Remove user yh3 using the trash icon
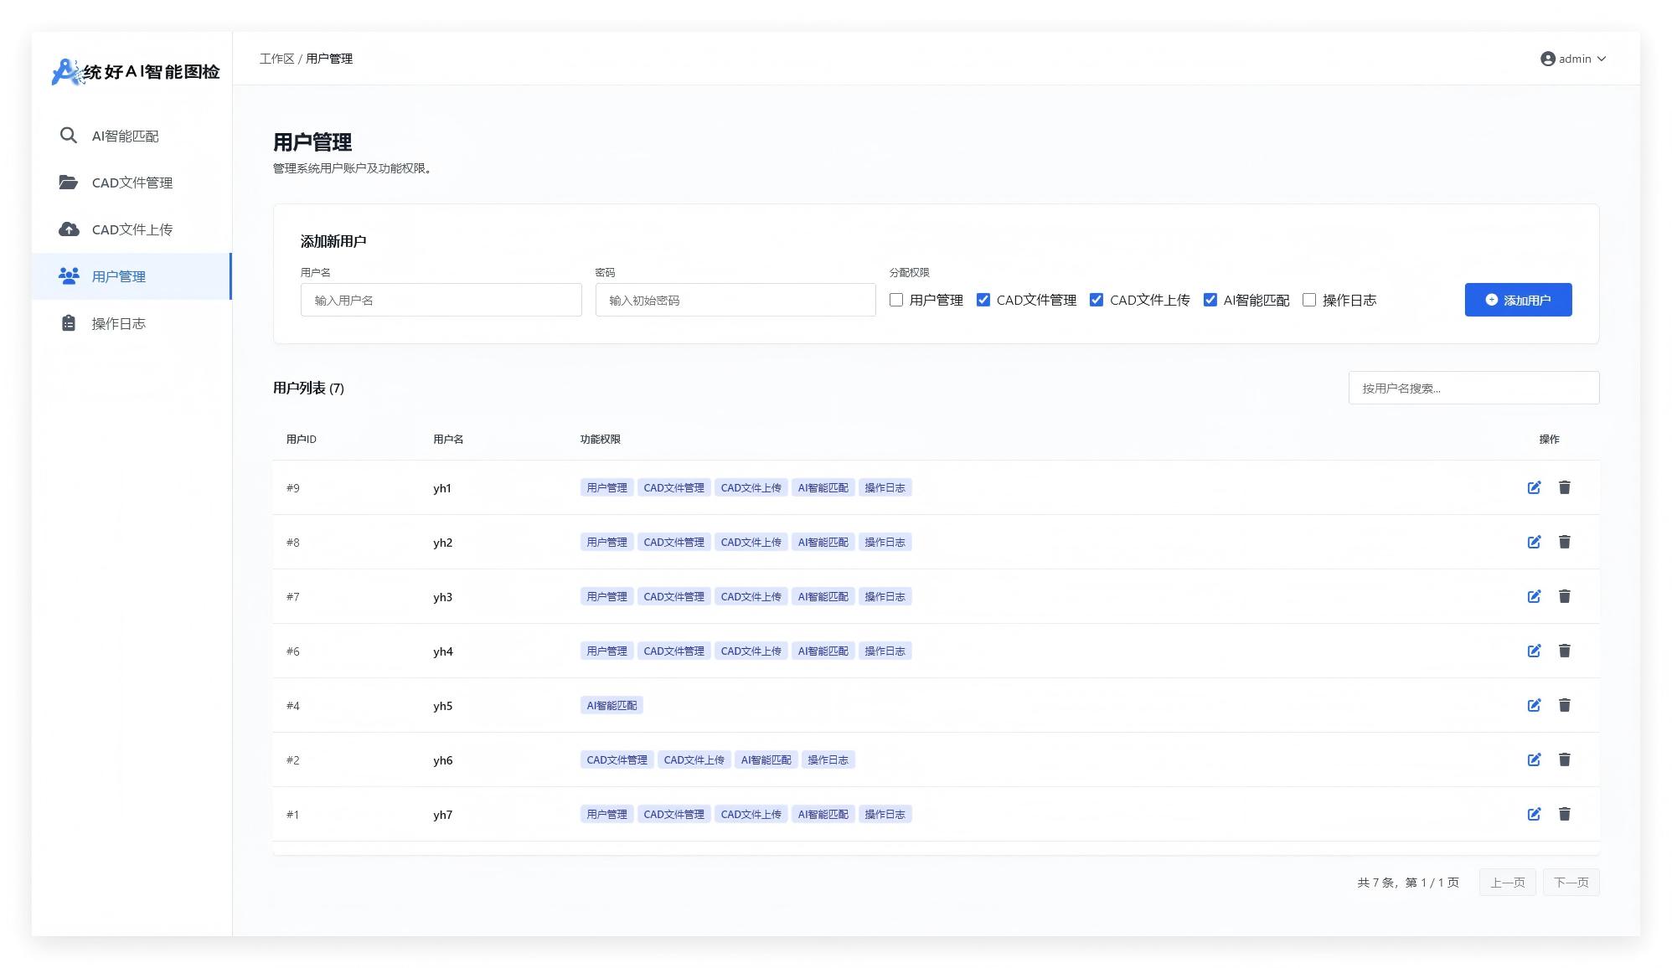Screen dimensions: 1672x968 [1564, 596]
